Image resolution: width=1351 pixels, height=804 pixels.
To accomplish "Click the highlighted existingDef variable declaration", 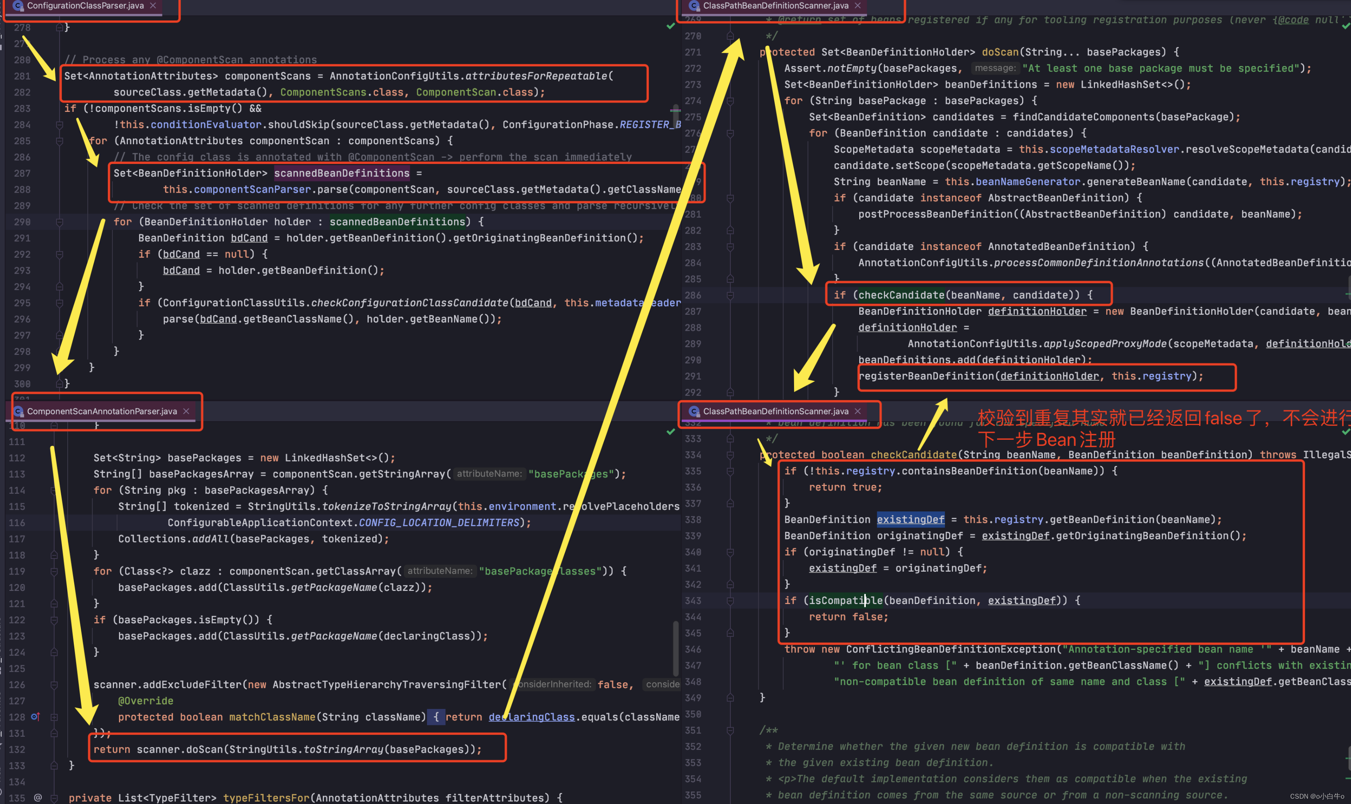I will 910,520.
